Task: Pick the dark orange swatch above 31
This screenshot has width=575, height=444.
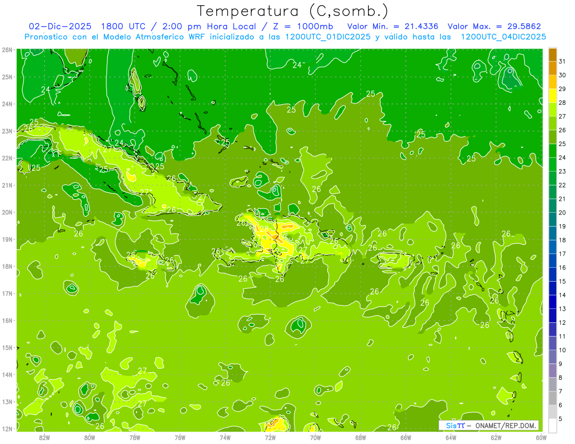Action: tap(552, 55)
